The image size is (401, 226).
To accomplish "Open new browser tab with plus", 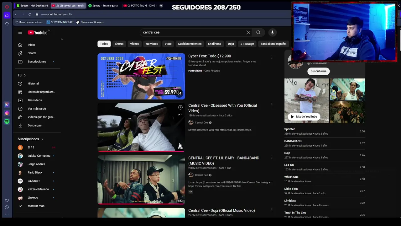I will 161,6.
